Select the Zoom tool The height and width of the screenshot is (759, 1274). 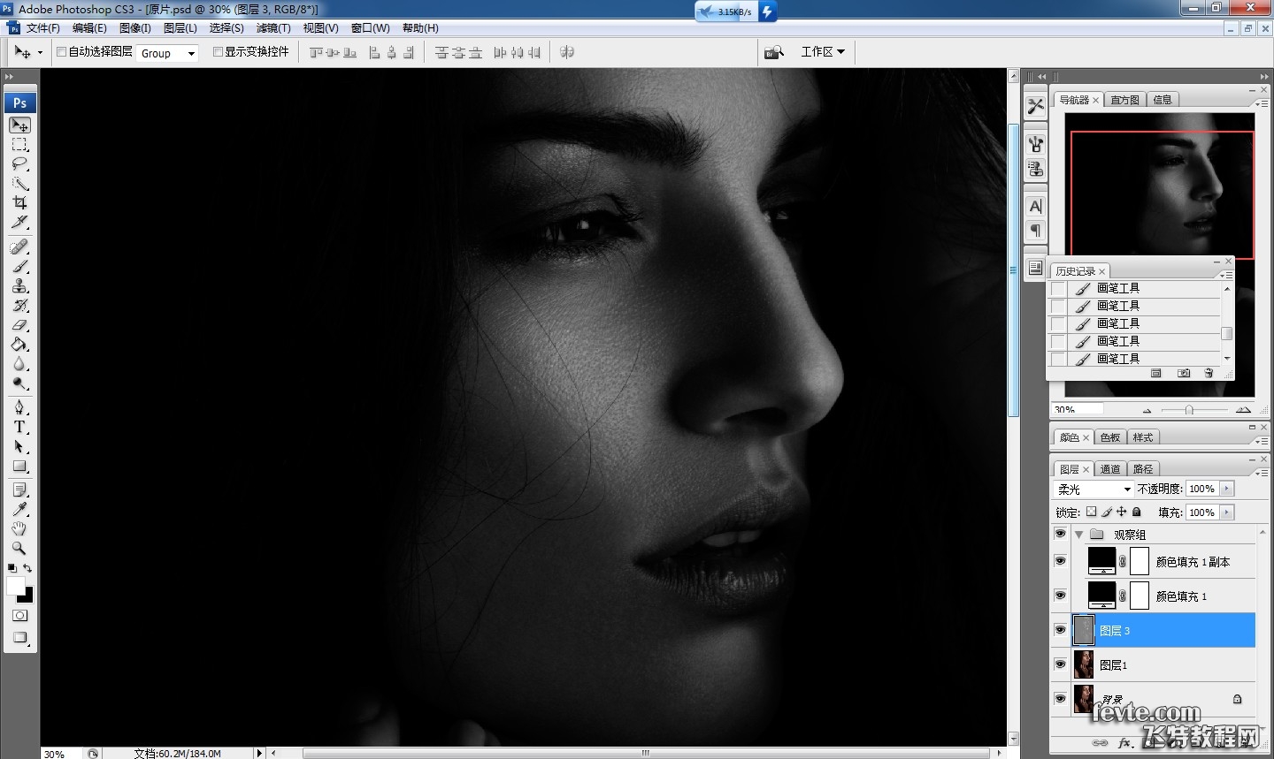[x=19, y=548]
